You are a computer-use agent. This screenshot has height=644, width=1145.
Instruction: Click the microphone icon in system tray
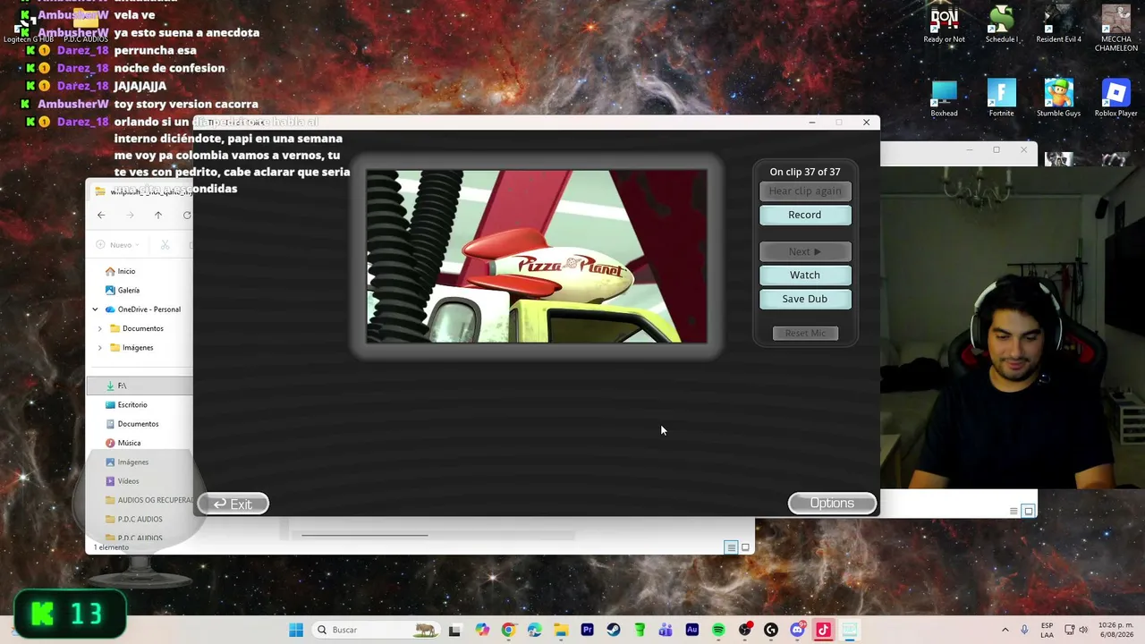click(x=1024, y=630)
